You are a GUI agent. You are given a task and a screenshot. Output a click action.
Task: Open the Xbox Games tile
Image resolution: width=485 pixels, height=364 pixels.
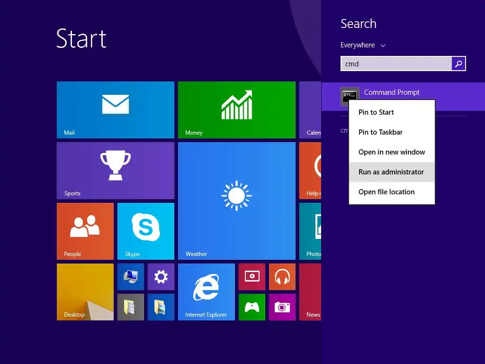(252, 307)
